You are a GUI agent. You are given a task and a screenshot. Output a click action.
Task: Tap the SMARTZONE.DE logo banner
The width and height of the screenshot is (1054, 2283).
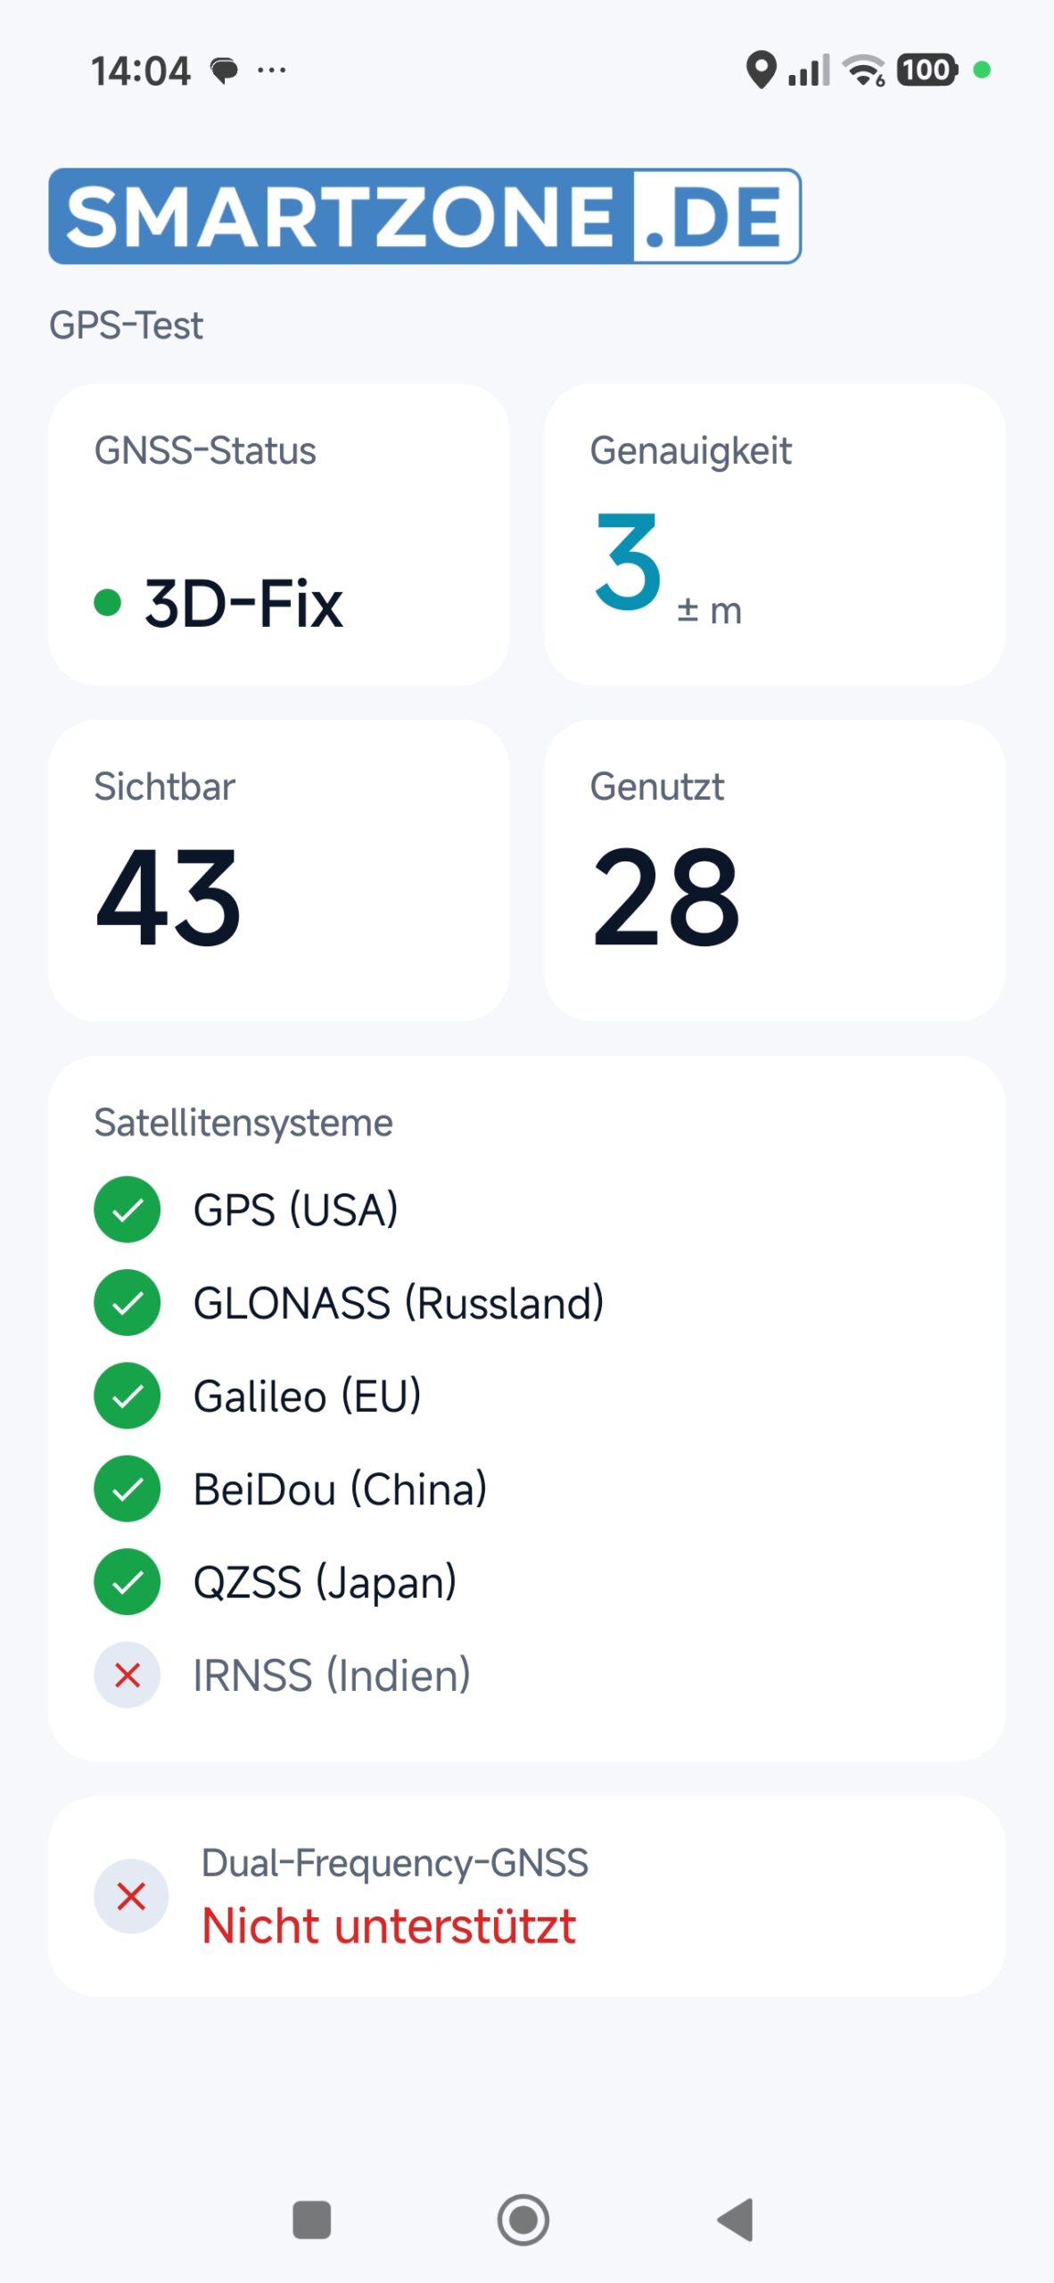point(424,216)
